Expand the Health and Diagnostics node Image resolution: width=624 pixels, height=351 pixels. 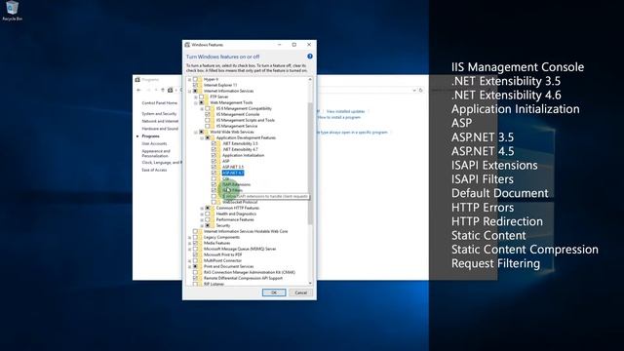(202, 214)
